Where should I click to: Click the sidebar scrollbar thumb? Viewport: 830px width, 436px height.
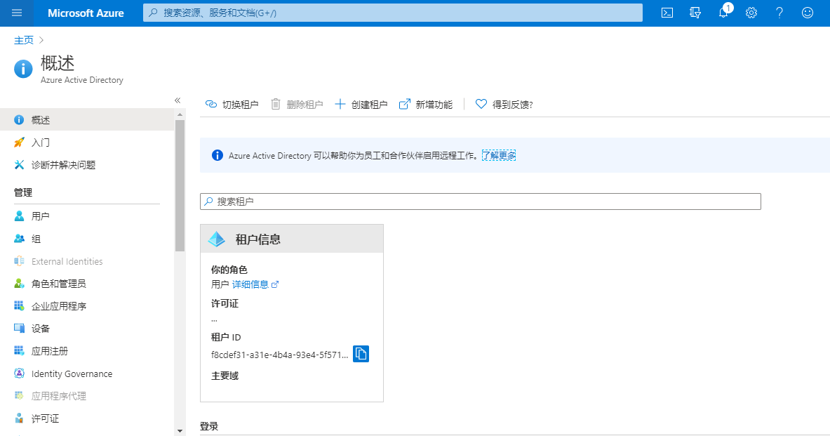[x=180, y=185]
